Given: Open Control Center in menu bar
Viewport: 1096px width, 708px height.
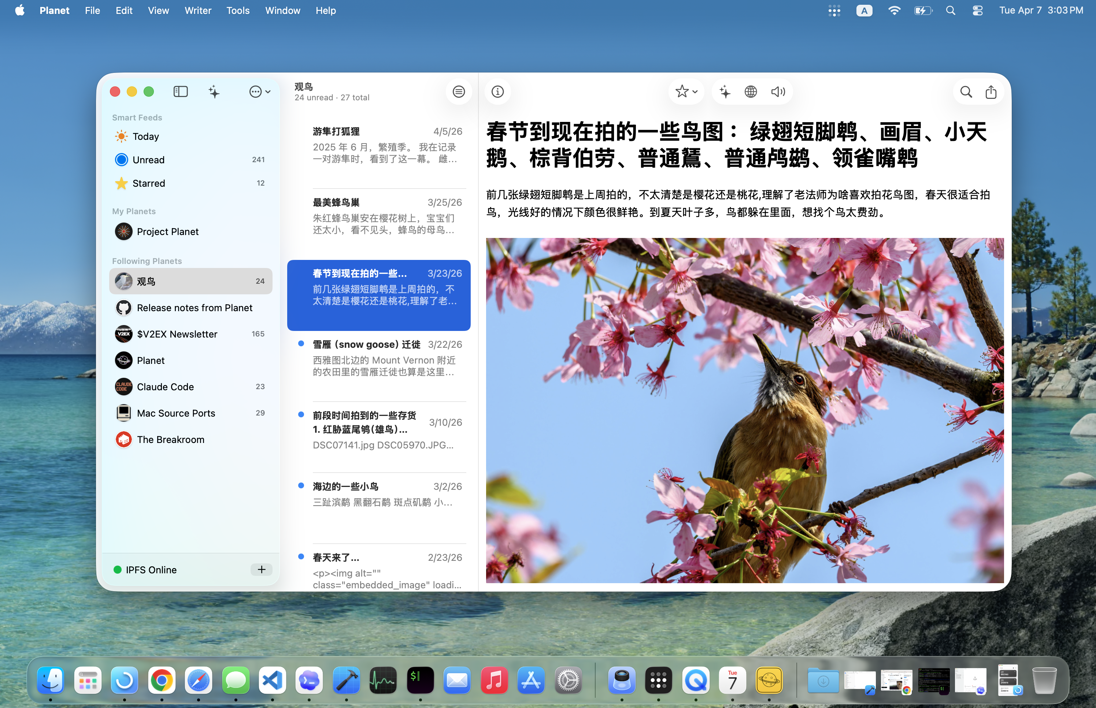Looking at the screenshot, I should (977, 11).
